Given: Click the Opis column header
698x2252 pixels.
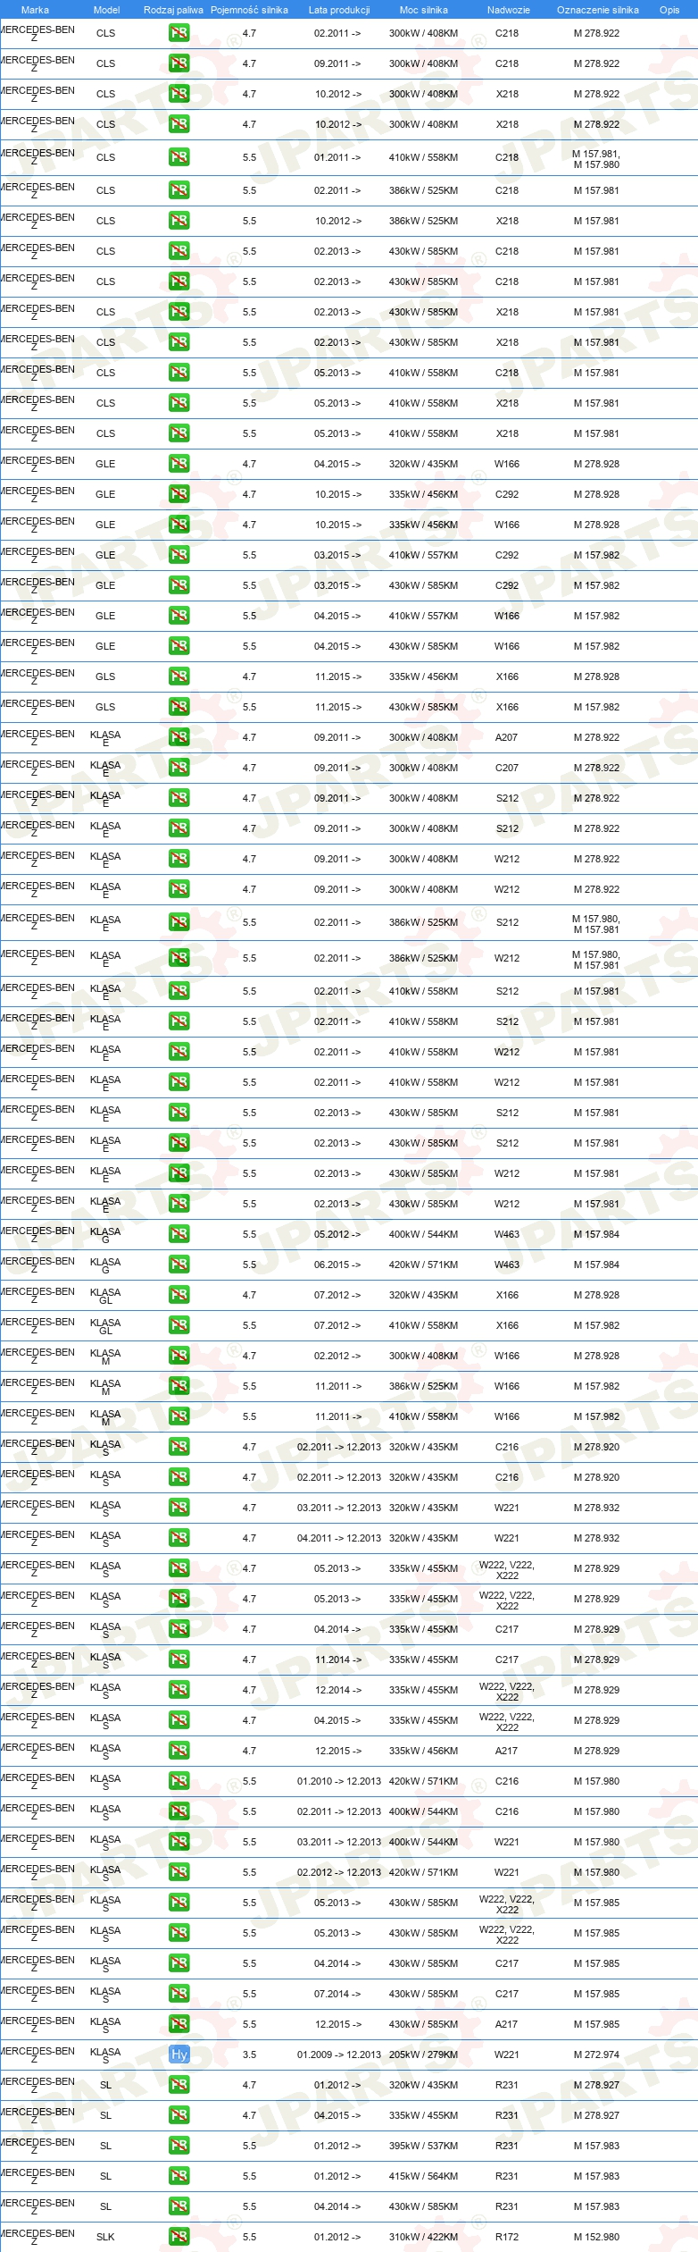Looking at the screenshot, I should click(669, 10).
